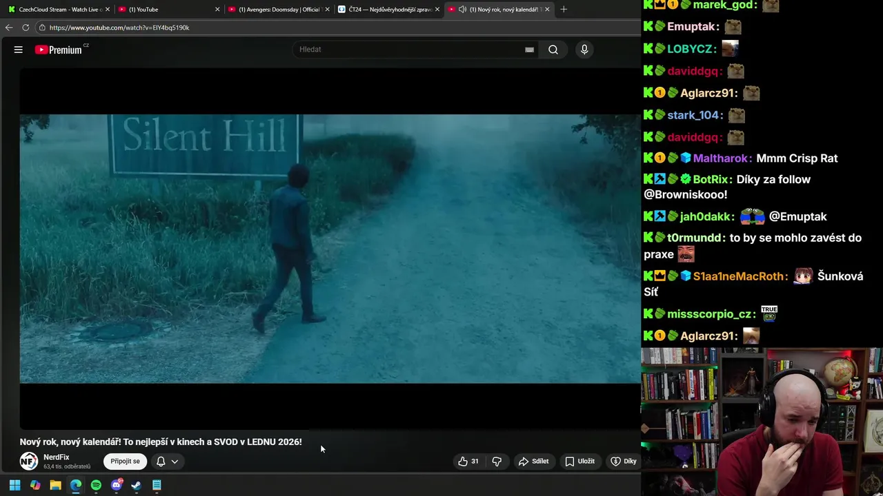Open the Notepad icon in taskbar

157,485
